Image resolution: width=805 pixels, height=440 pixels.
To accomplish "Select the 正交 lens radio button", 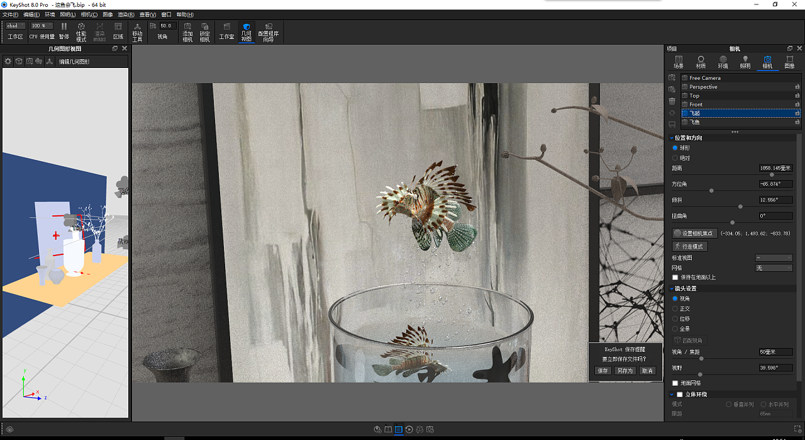I will (x=675, y=308).
